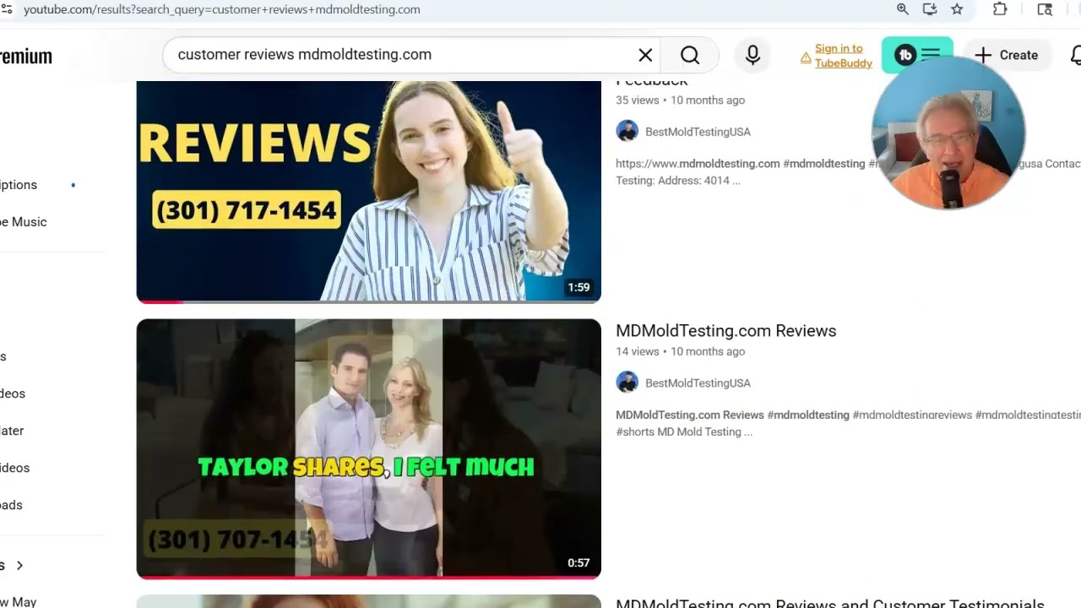1081x608 pixels.
Task: Open the site information icon beside the URL
Action: point(7,9)
